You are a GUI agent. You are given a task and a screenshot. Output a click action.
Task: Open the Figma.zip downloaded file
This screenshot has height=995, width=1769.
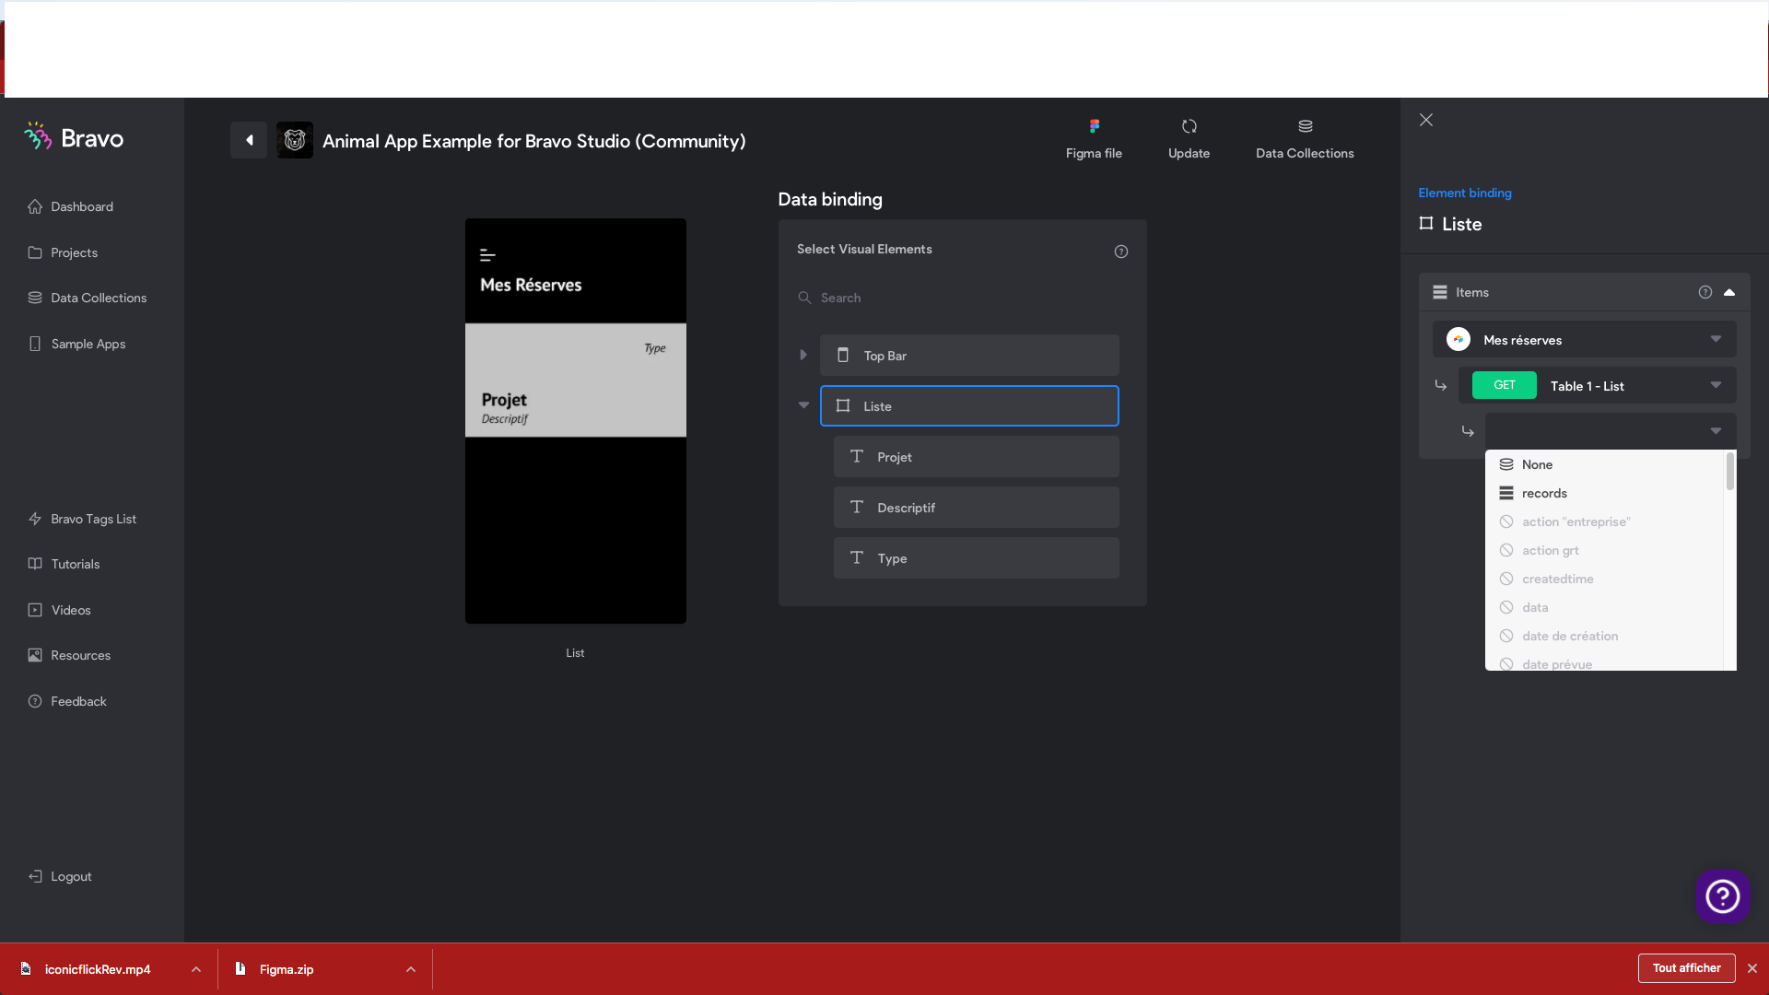pos(287,969)
